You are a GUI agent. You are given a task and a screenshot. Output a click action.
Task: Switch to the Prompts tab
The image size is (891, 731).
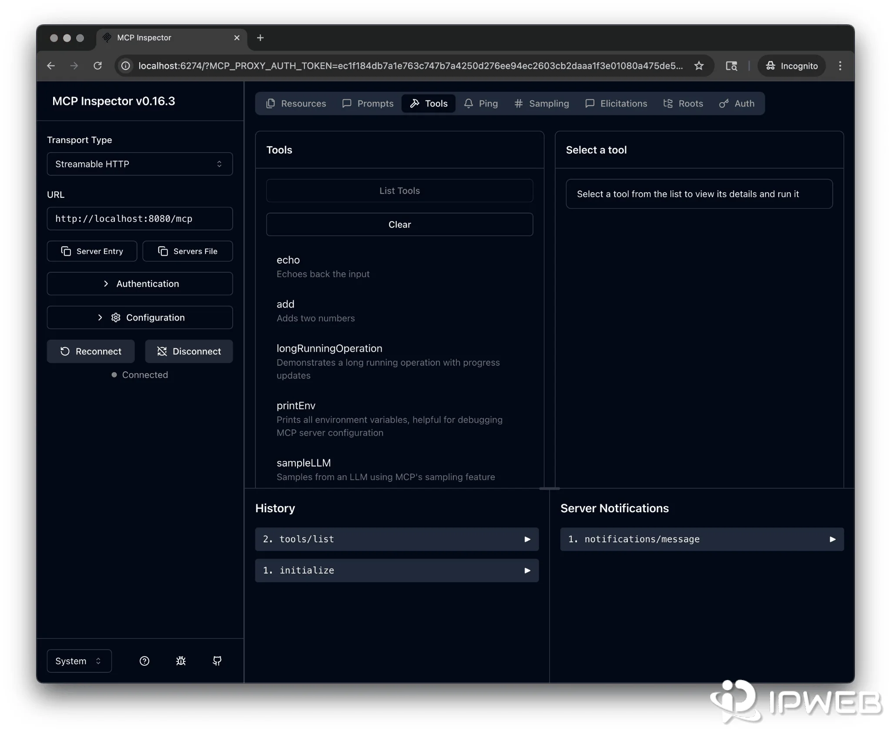(368, 103)
